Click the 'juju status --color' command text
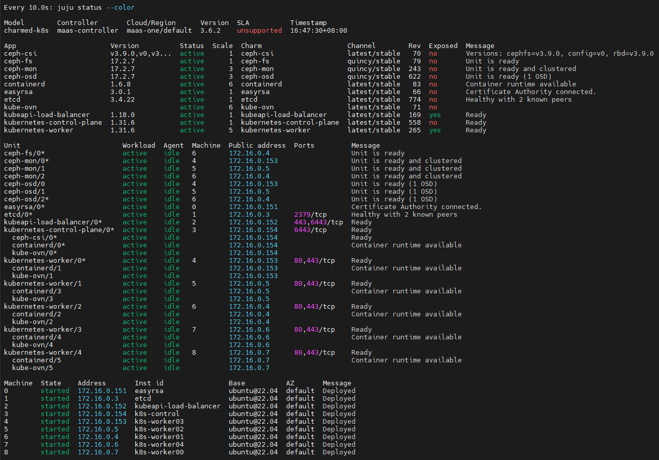This screenshot has width=659, height=460. [96, 8]
